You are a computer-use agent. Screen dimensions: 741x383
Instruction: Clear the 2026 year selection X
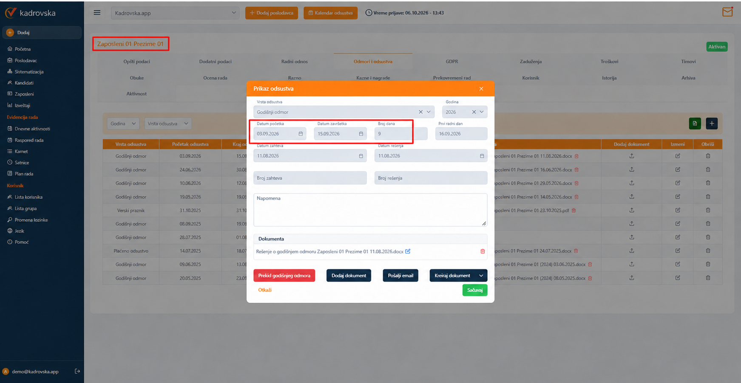point(474,112)
